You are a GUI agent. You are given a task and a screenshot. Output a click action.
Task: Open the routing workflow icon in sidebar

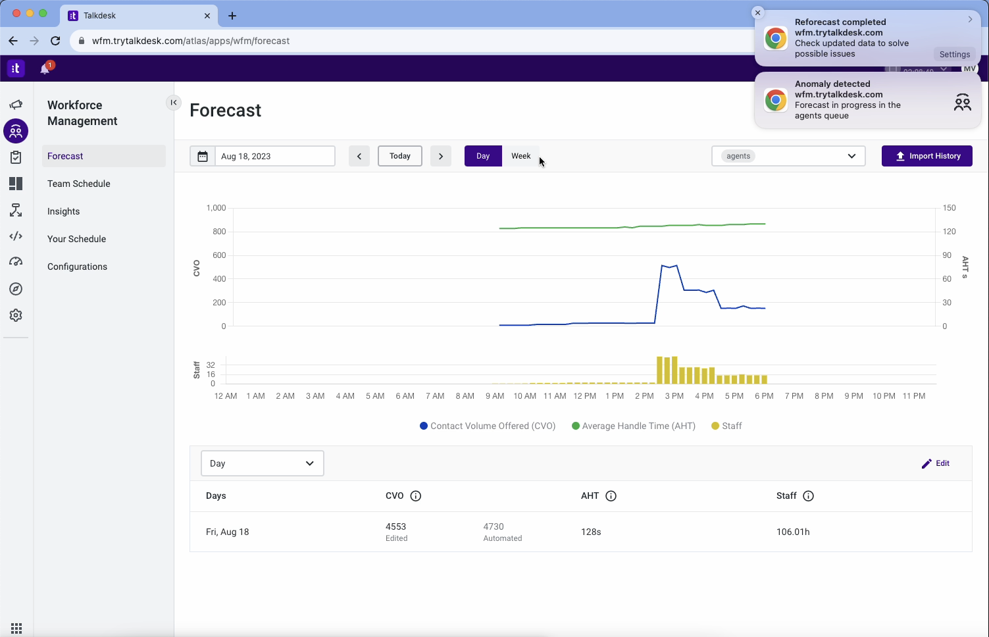[16, 210]
